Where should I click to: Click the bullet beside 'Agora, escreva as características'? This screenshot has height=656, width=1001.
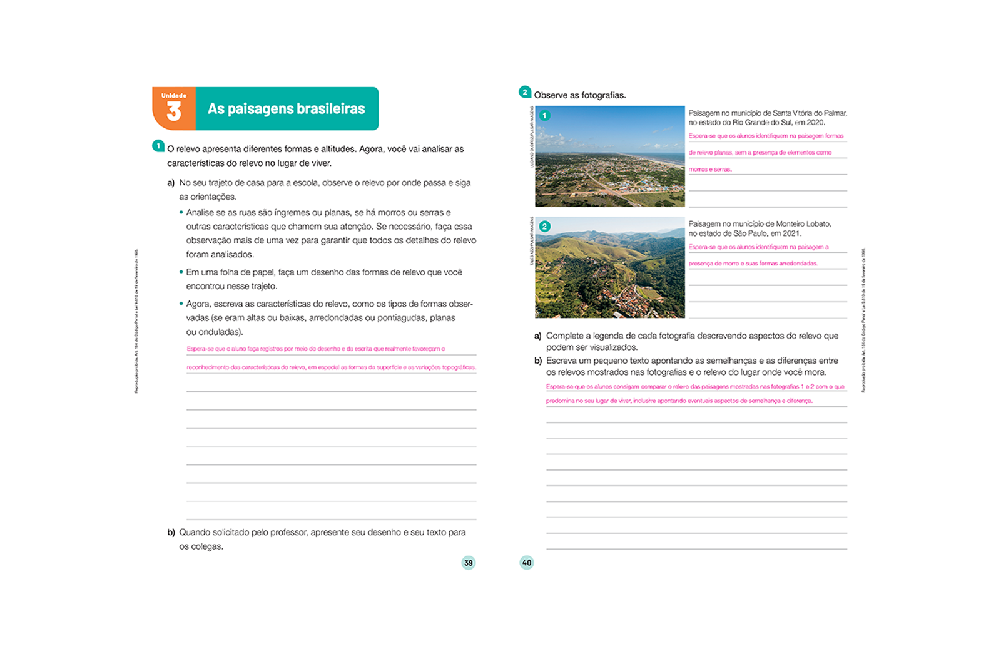pyautogui.click(x=182, y=302)
